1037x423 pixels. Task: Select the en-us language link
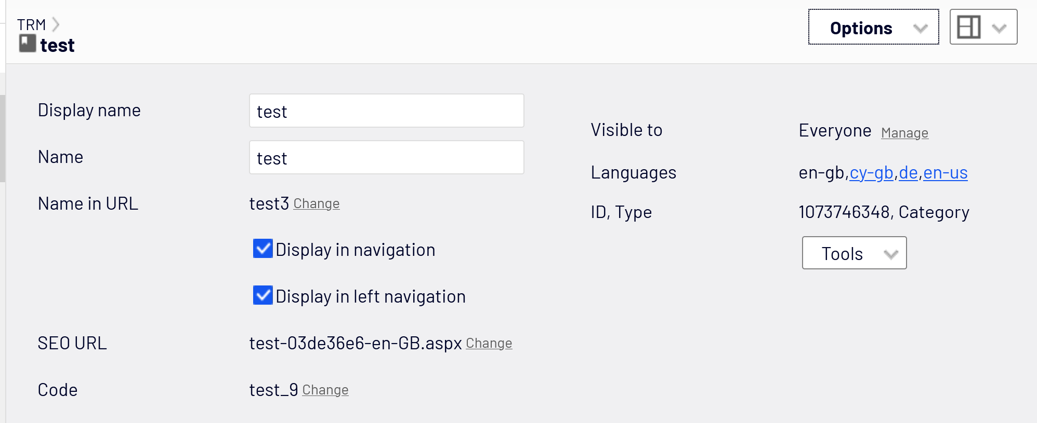point(945,173)
